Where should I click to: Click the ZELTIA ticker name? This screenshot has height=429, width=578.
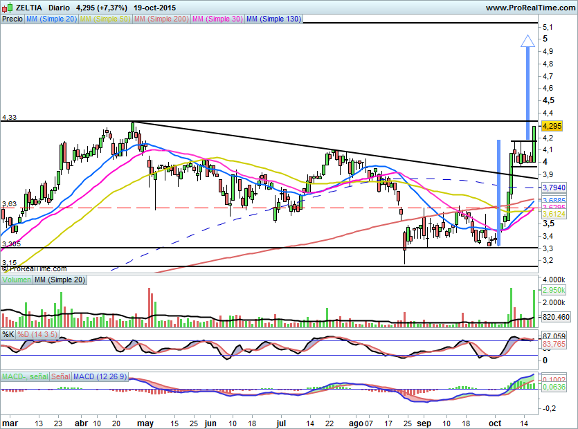click(x=29, y=8)
